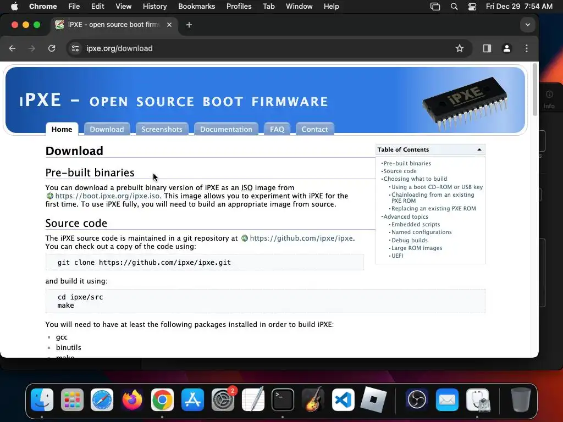Click the browser forward arrow
The height and width of the screenshot is (422, 563).
[31, 48]
